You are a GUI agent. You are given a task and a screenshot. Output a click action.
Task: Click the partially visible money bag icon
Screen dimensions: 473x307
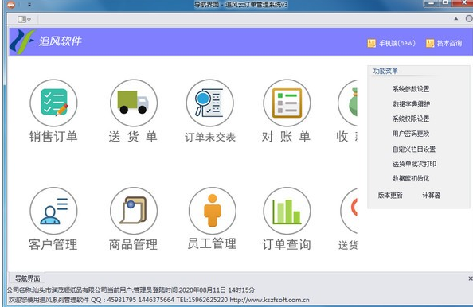[348, 103]
